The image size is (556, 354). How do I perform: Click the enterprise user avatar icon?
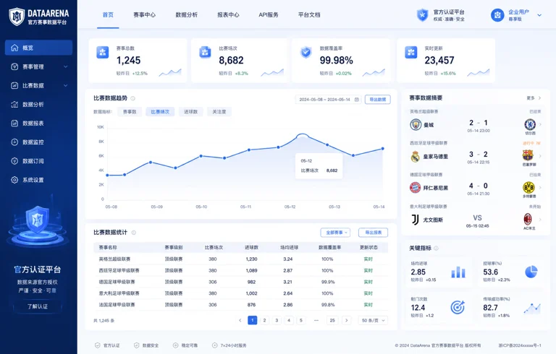(497, 15)
